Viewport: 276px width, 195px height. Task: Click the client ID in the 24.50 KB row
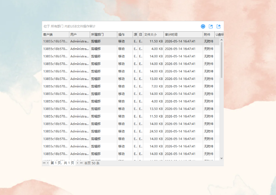click(55, 131)
